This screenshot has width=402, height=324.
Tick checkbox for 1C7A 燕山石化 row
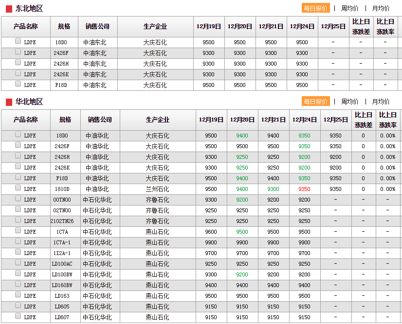point(18,231)
